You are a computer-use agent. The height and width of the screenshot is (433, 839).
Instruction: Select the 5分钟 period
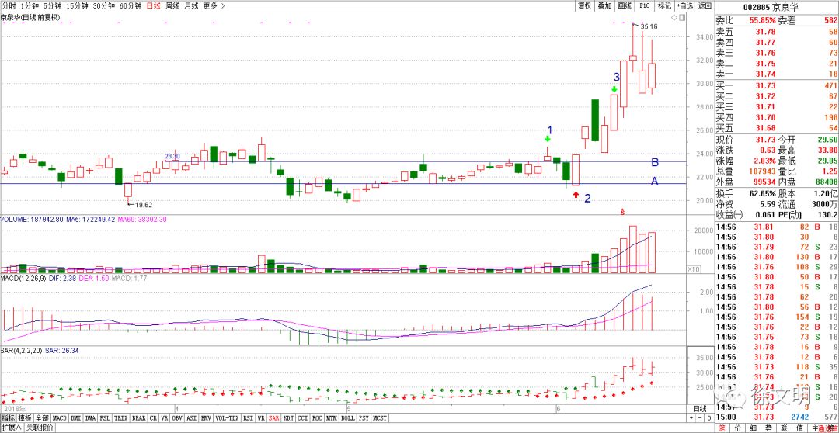point(52,6)
